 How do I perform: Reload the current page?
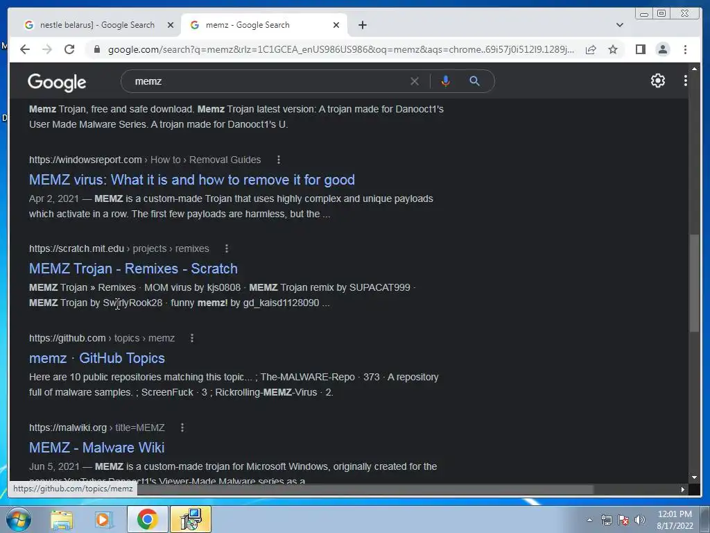[x=69, y=49]
